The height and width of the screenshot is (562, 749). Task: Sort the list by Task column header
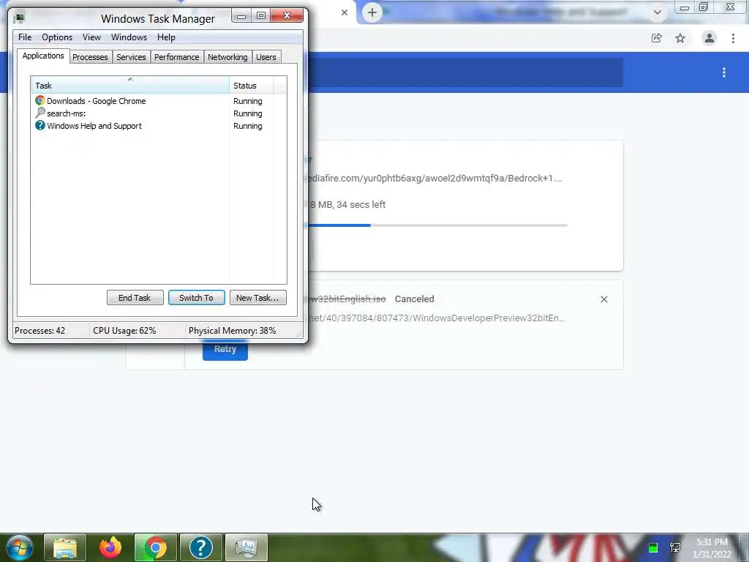pyautogui.click(x=130, y=86)
